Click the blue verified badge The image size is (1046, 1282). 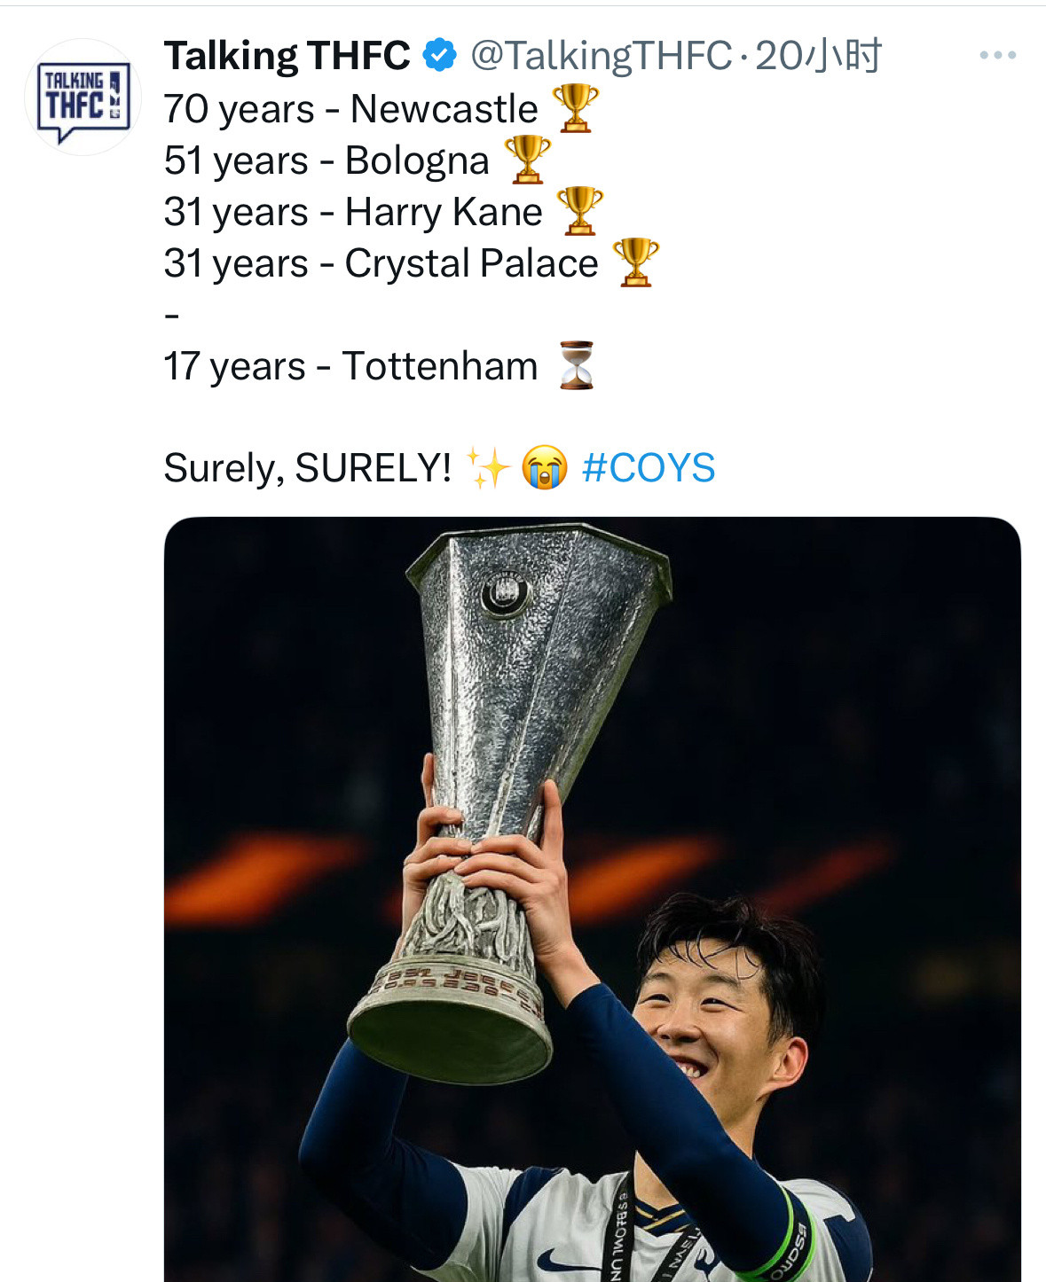[x=439, y=55]
